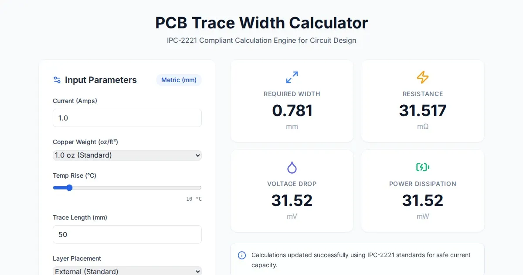The image size is (523, 275).
Task: Click the Resistance value 31.517
Action: [x=423, y=110]
